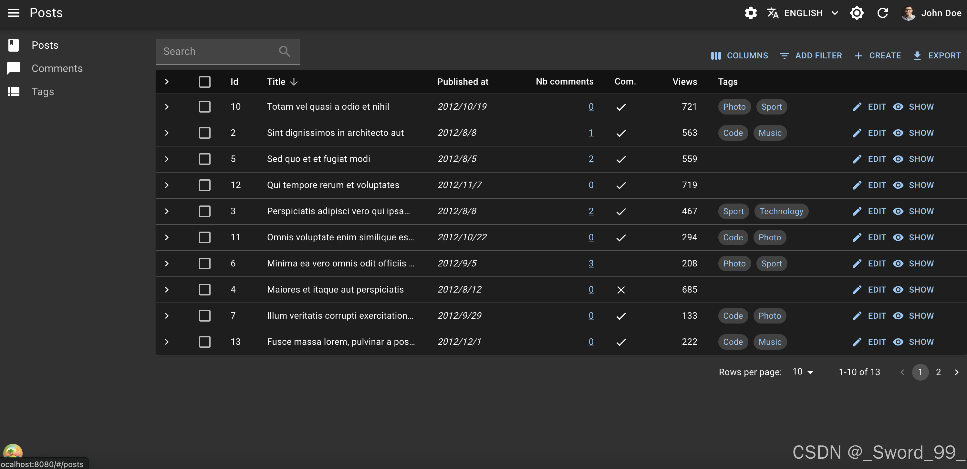
Task: Click eye show icon for post 13
Action: click(x=898, y=342)
